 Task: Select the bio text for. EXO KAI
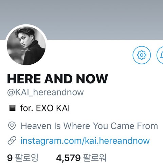pyautogui.click(x=45, y=108)
